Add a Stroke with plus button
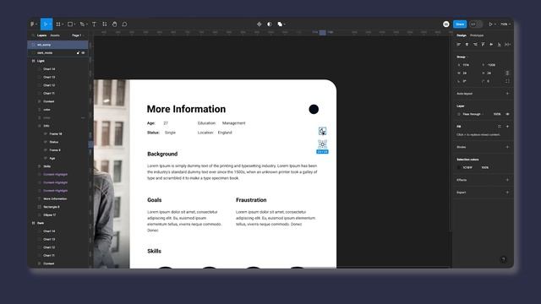Image resolution: width=541 pixels, height=304 pixels. [507, 147]
